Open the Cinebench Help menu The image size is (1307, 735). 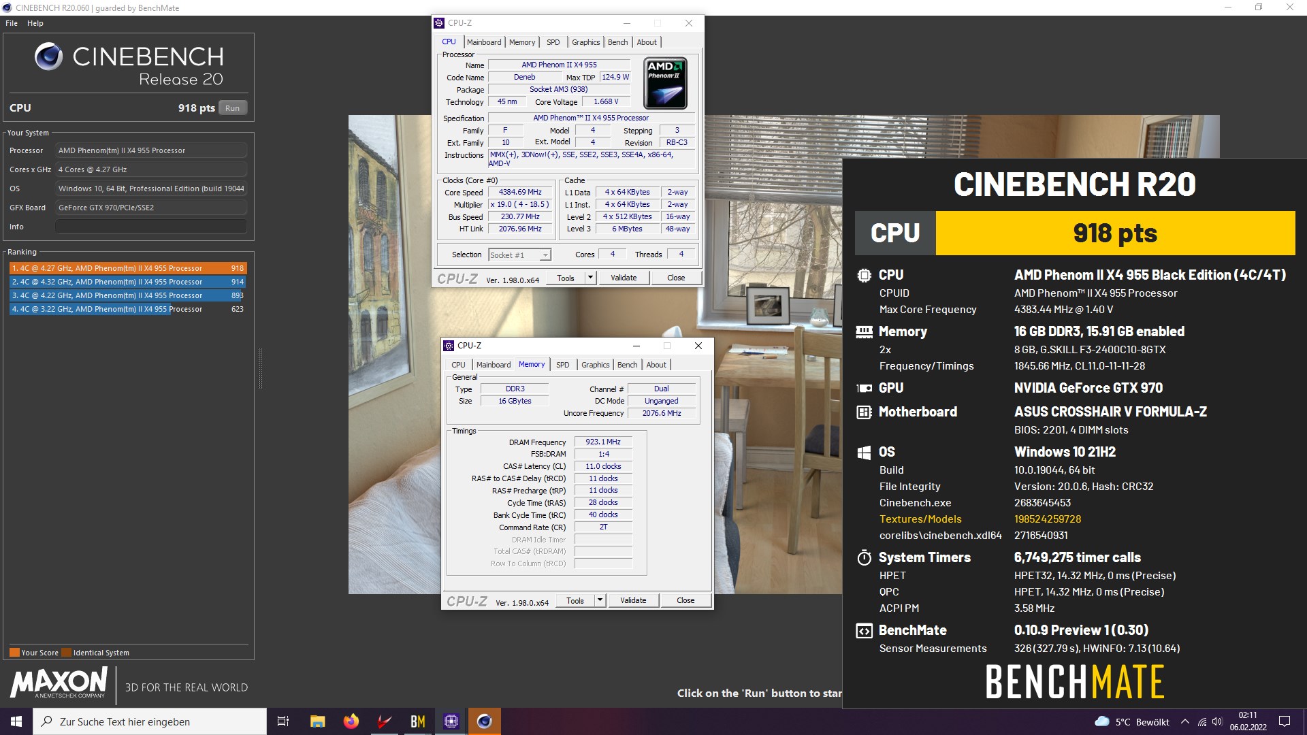click(35, 23)
